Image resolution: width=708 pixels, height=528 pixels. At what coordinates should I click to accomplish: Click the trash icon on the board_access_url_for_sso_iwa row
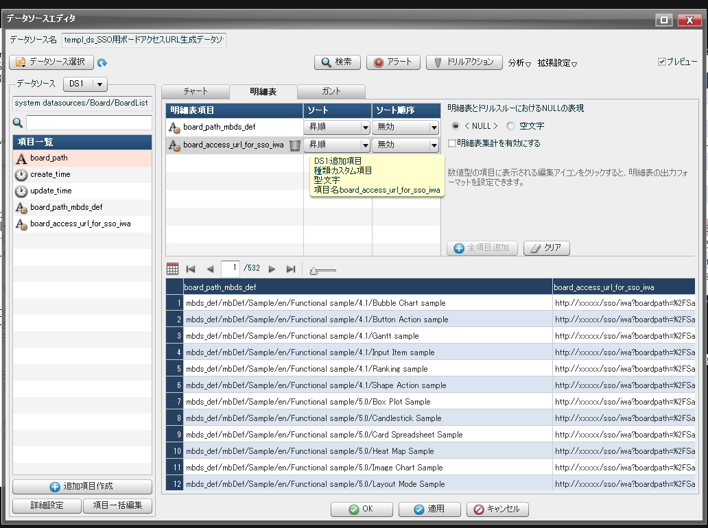pos(294,145)
